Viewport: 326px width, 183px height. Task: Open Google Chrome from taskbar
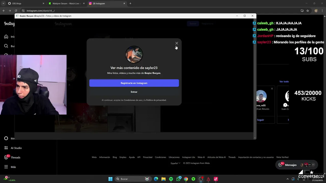(186, 179)
